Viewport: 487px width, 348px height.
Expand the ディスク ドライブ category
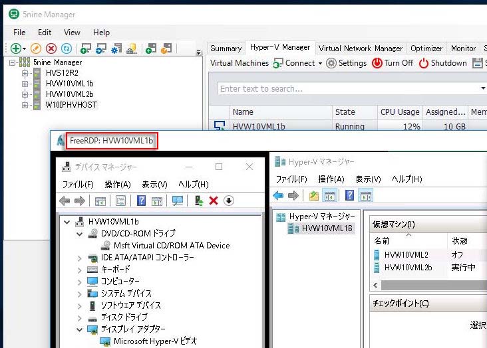coord(80,318)
